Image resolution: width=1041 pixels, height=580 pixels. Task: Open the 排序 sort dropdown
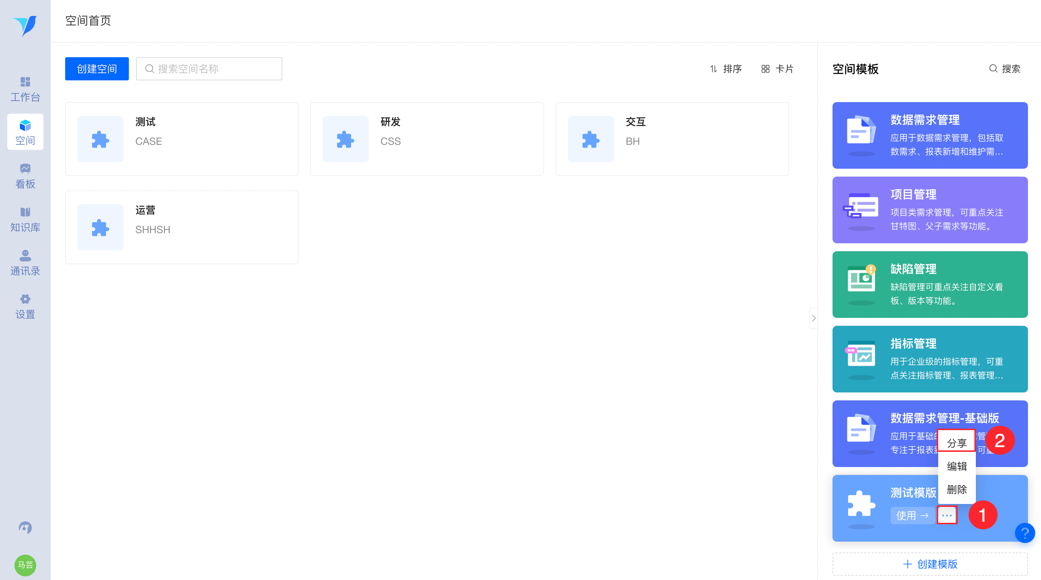pos(726,69)
